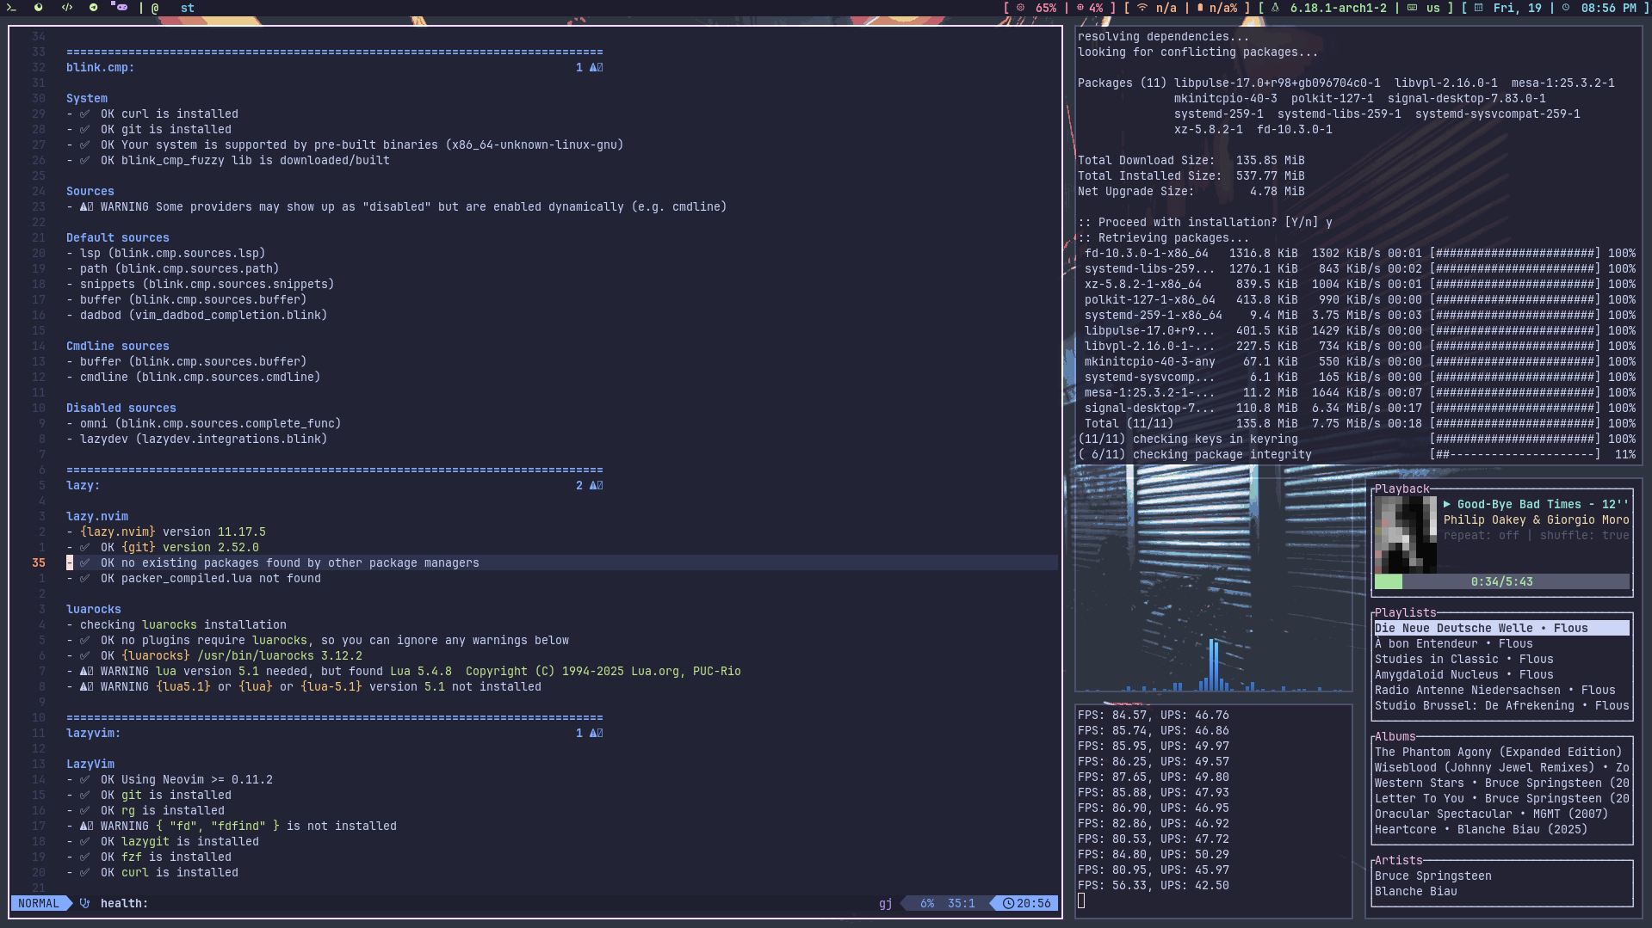This screenshot has height=928, width=1652.
Task: Click the playback progress bar
Action: coord(1501,582)
